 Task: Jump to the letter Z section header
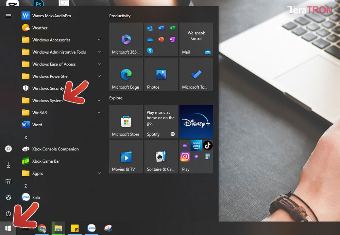[x=26, y=186]
